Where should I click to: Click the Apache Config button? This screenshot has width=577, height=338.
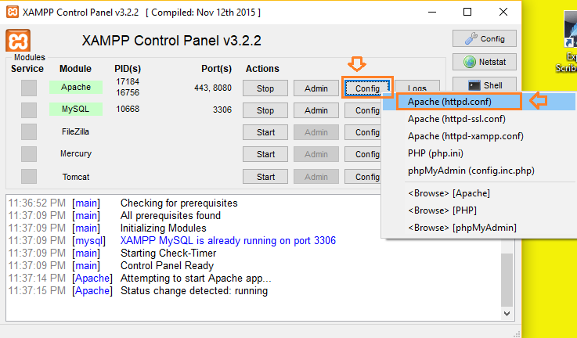[x=367, y=88]
